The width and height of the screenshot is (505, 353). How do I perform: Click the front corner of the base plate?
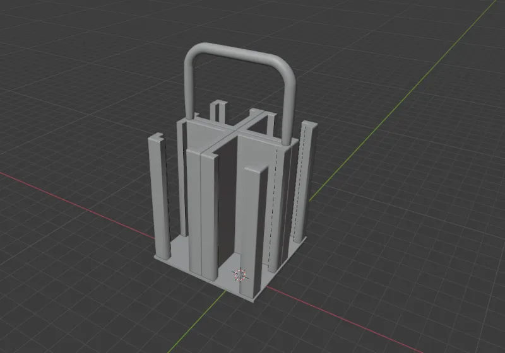[254, 299]
